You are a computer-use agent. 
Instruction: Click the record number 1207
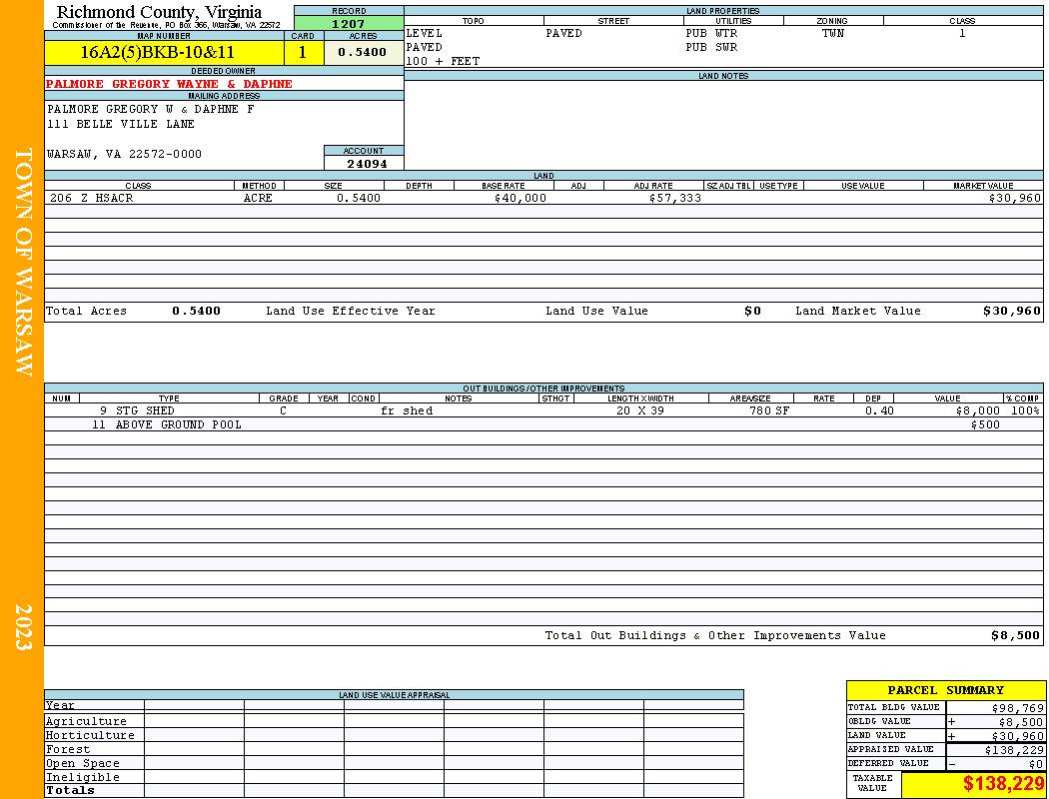(349, 24)
